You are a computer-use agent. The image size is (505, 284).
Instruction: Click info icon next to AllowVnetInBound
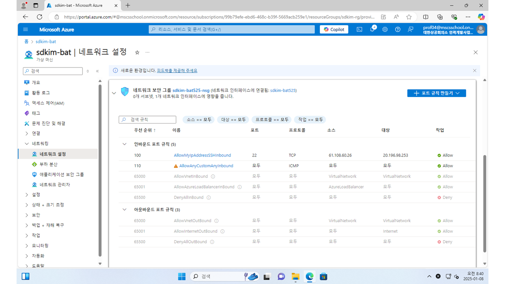pos(213,176)
